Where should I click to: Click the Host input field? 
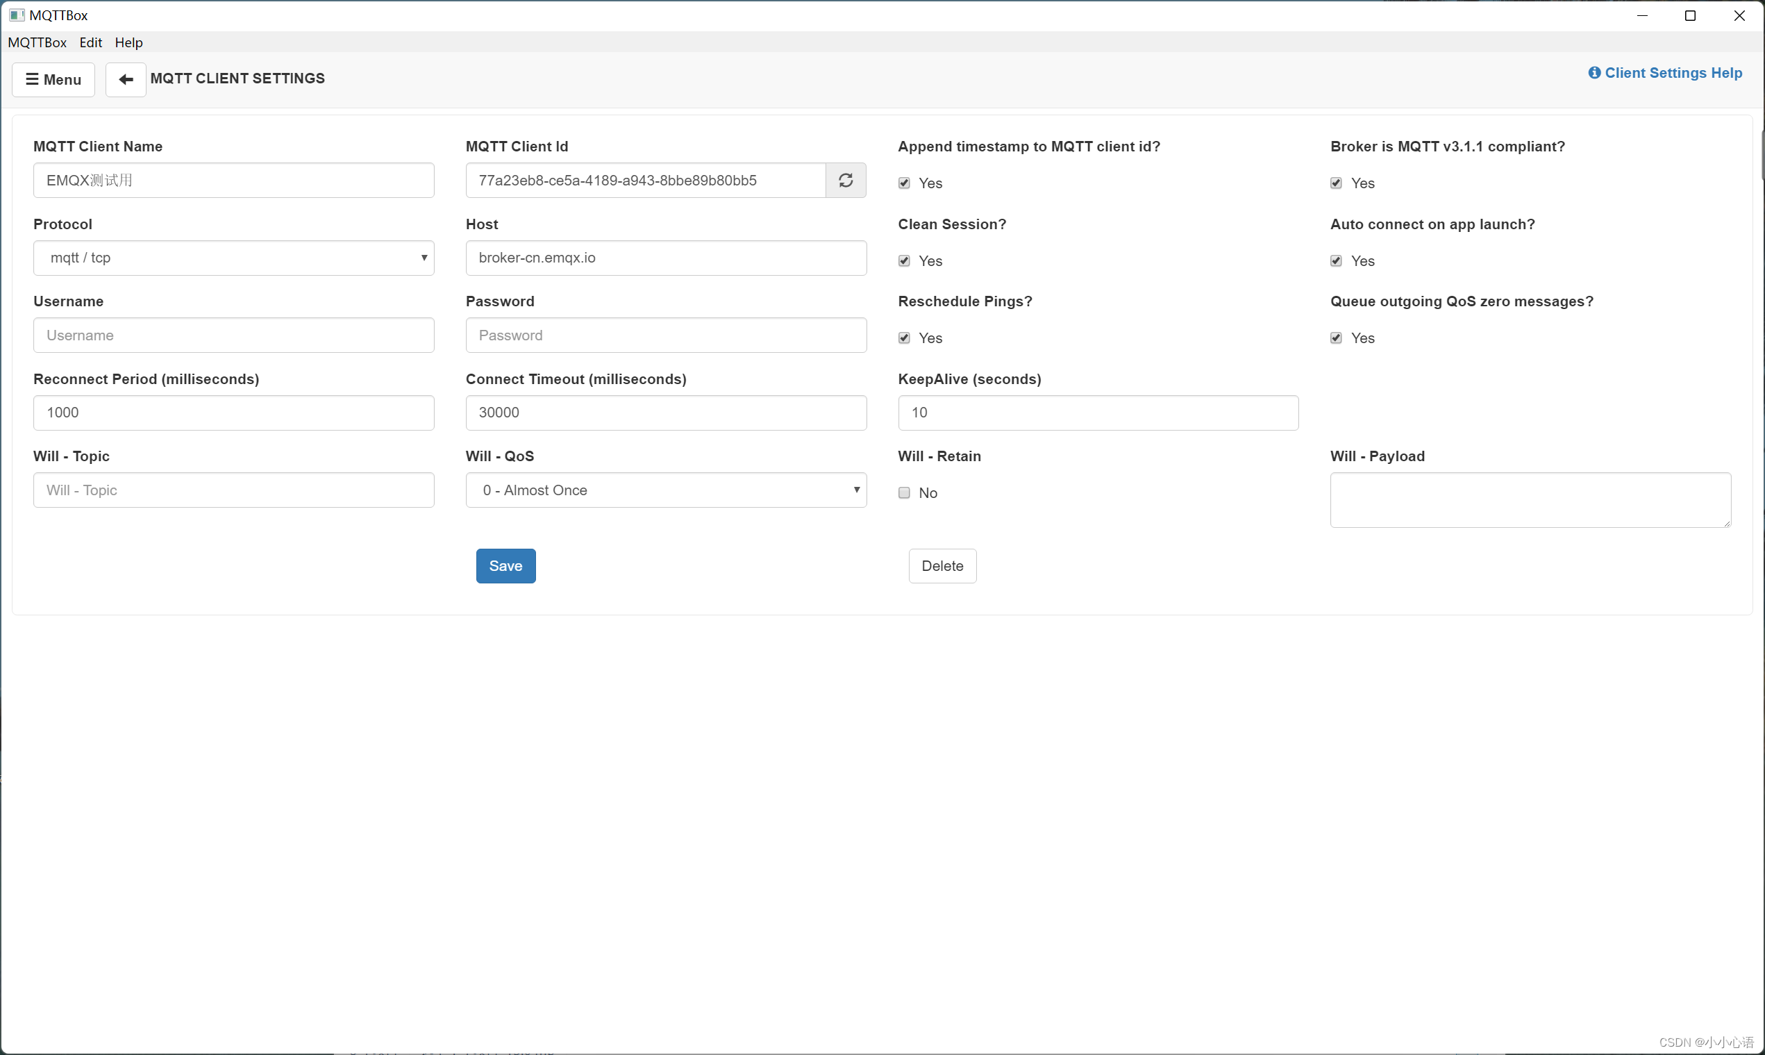(x=666, y=258)
